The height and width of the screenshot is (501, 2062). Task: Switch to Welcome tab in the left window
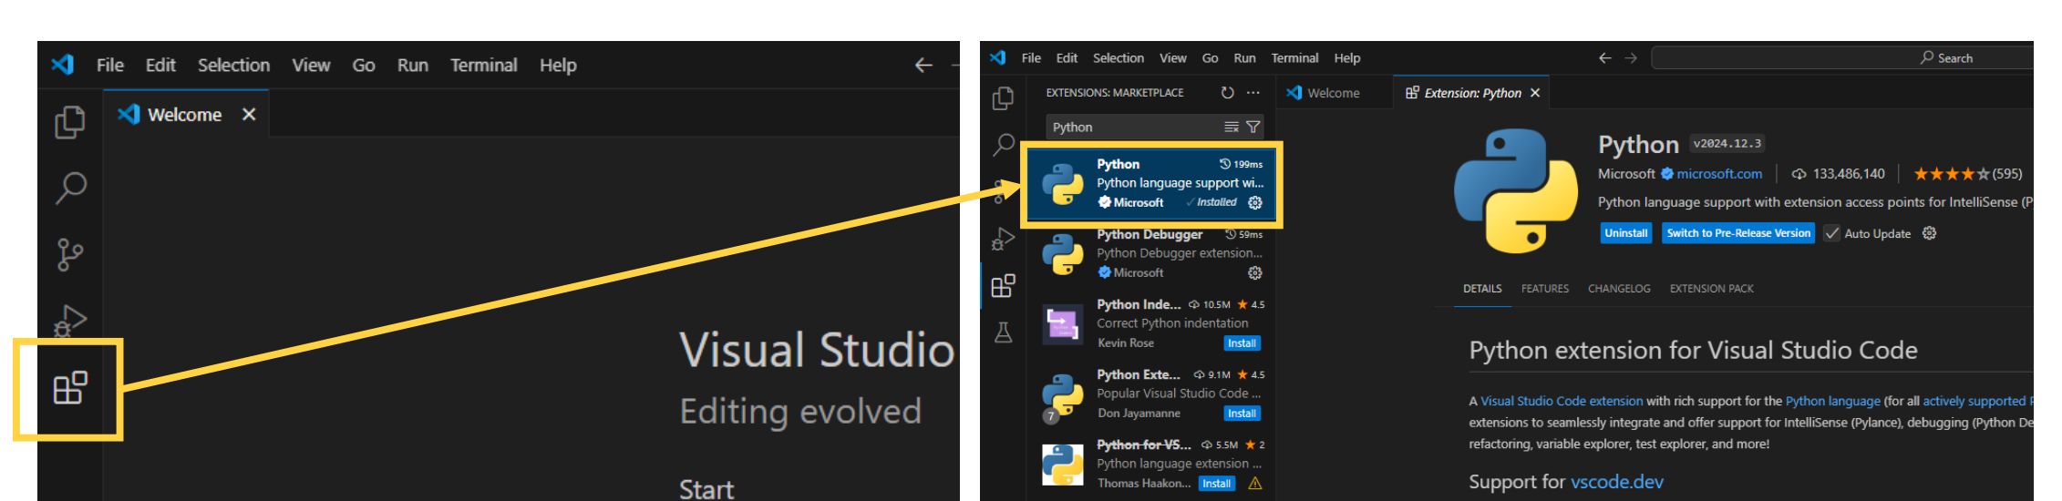185,114
